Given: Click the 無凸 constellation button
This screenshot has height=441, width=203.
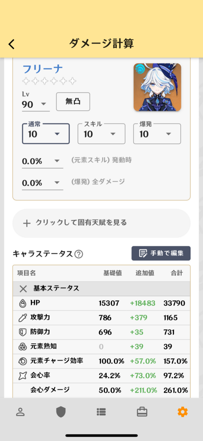Looking at the screenshot, I should 73,102.
